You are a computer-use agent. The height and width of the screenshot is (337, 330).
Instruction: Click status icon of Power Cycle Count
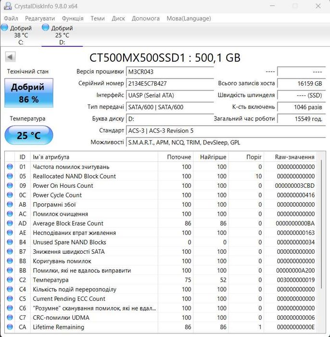(x=10, y=195)
